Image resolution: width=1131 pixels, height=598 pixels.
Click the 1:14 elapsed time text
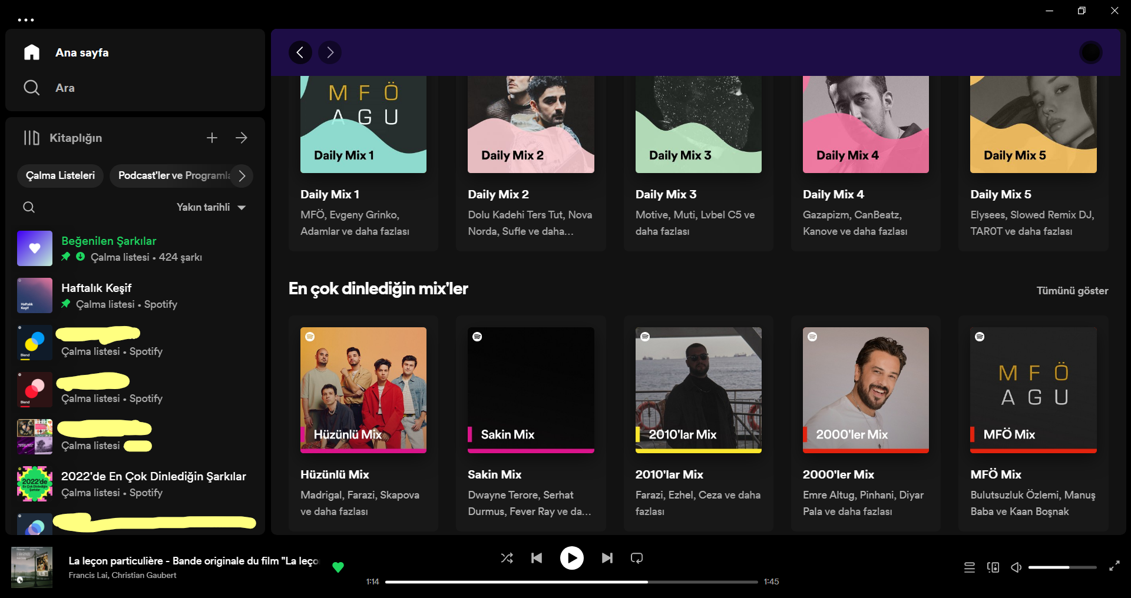(x=372, y=582)
